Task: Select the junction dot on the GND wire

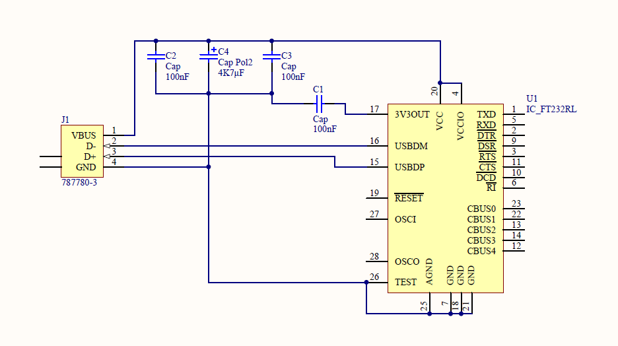Action: 209,167
